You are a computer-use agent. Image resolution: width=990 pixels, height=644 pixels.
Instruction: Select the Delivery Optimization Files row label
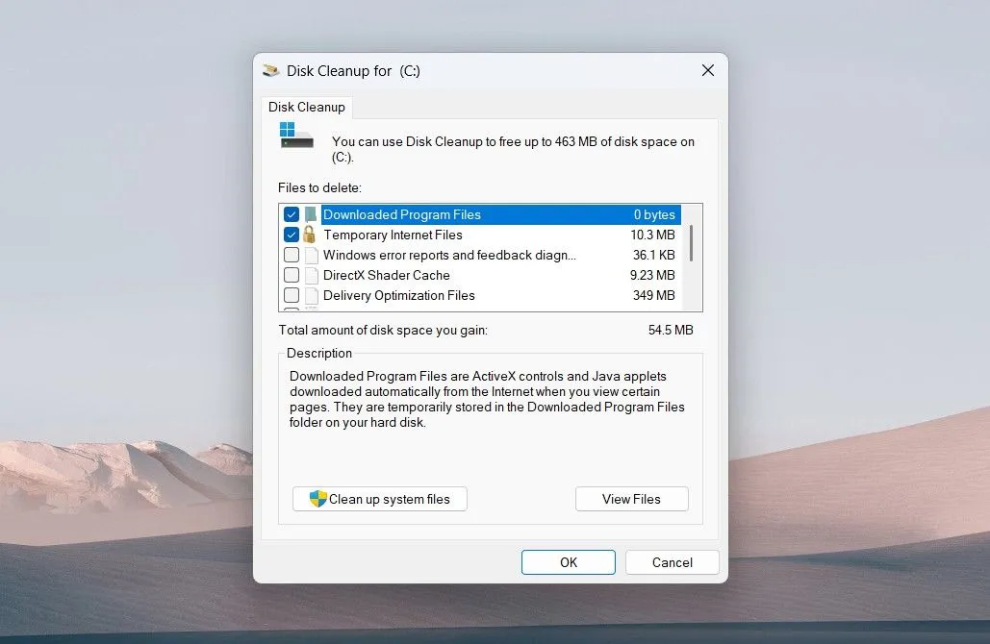tap(399, 295)
